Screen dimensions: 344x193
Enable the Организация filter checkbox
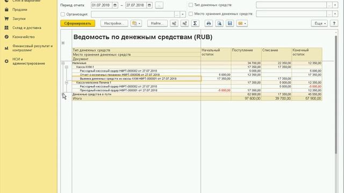(63, 14)
